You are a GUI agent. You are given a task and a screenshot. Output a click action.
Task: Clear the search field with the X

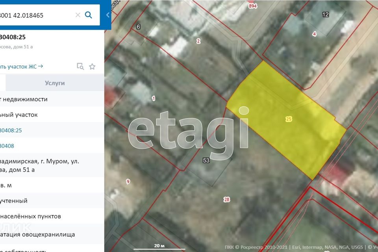78,15
